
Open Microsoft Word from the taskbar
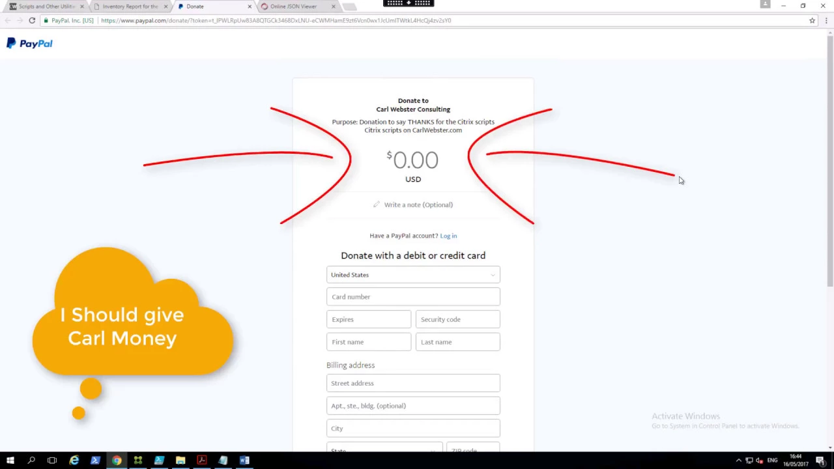pyautogui.click(x=244, y=461)
